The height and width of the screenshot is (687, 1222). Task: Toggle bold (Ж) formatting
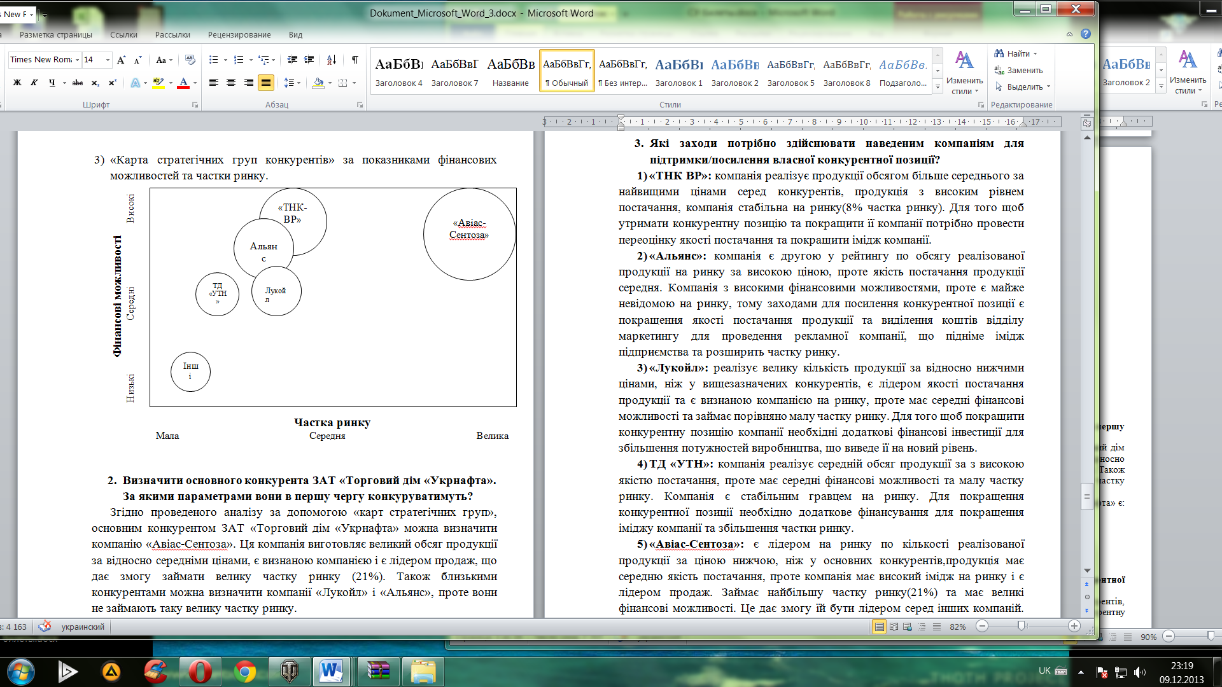[x=17, y=83]
